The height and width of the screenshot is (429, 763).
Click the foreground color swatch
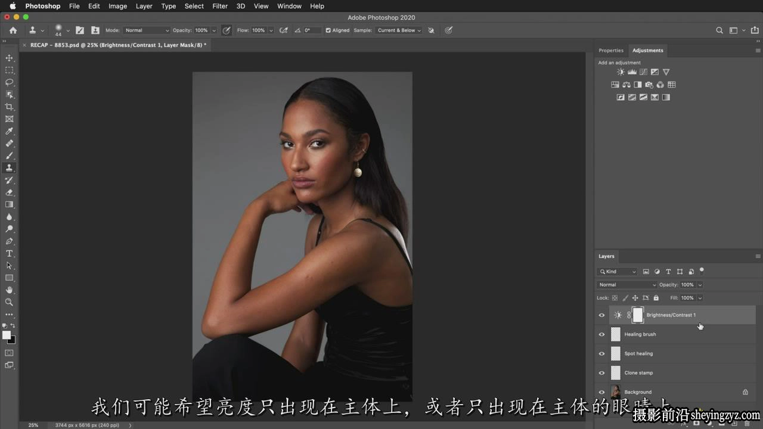[7, 335]
